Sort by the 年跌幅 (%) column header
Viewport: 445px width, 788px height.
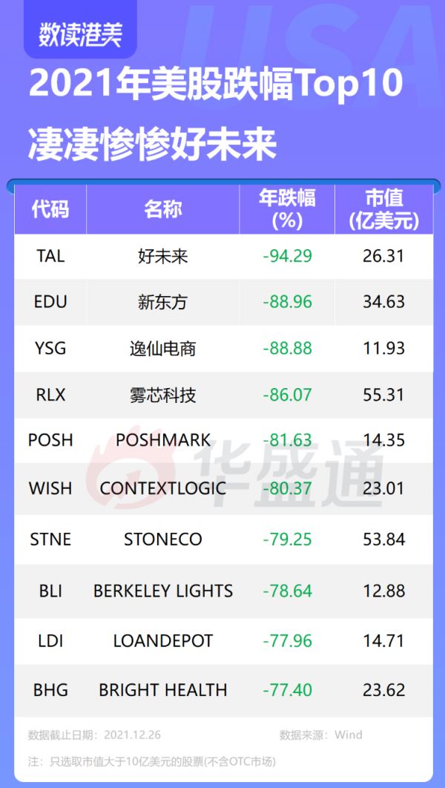click(287, 209)
